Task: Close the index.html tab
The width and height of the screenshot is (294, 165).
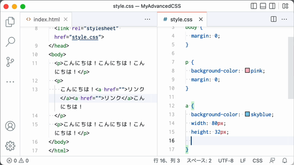Action: coord(66,19)
